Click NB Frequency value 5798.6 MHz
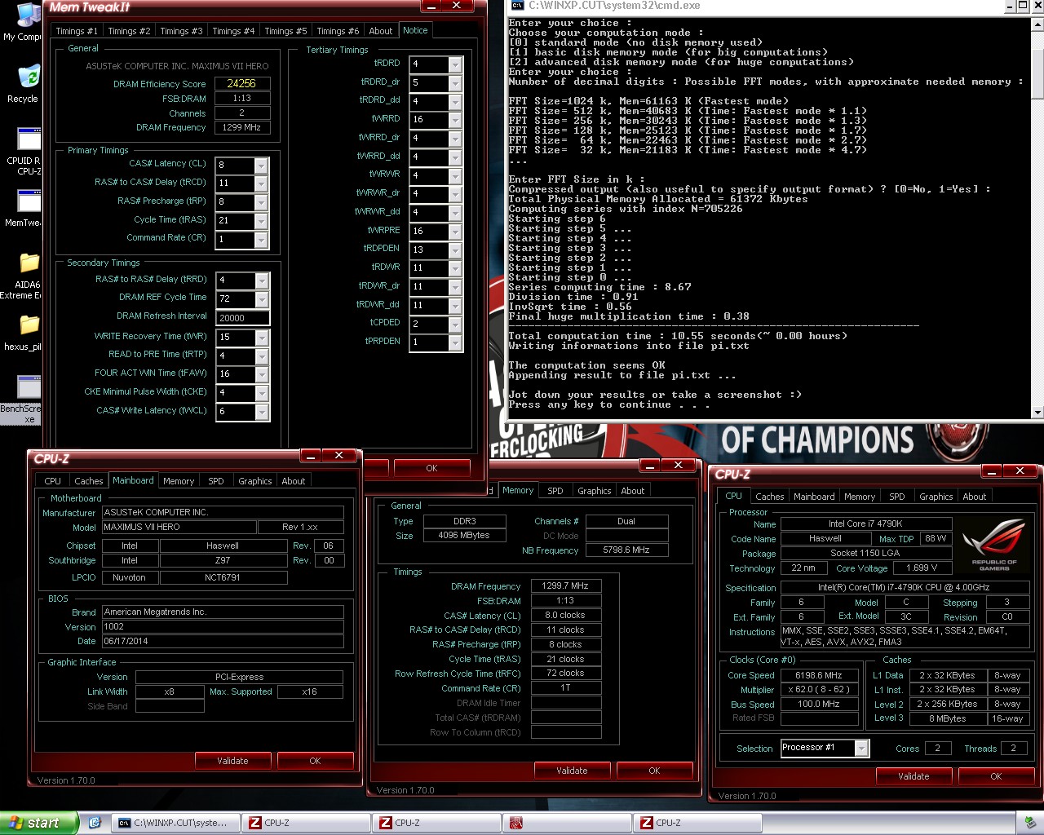This screenshot has height=835, width=1044. pos(626,550)
